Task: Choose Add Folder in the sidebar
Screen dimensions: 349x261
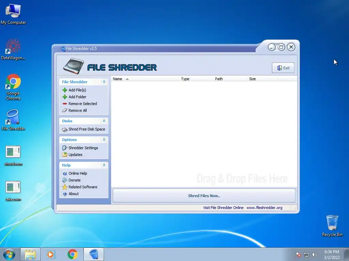Action: tap(77, 97)
